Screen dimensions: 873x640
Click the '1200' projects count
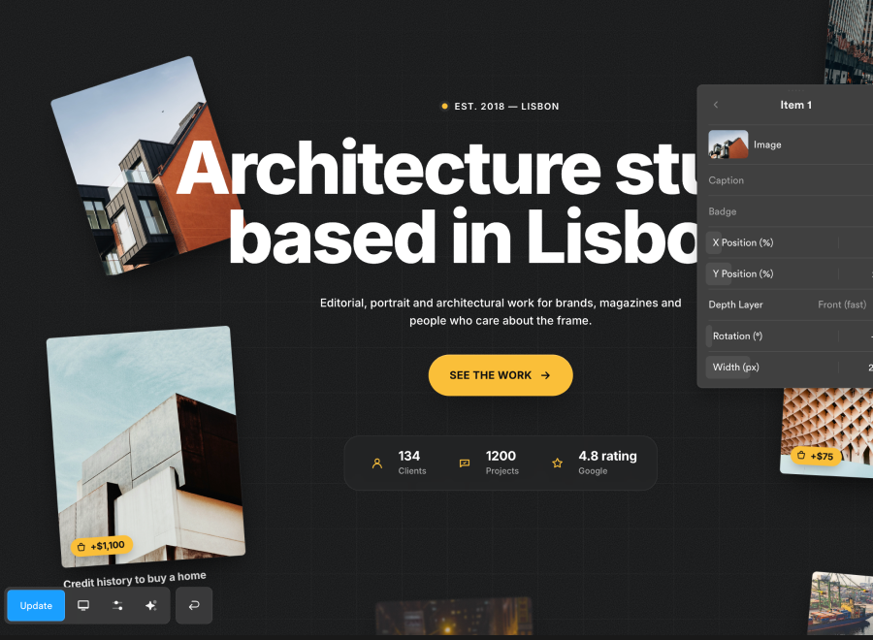point(501,456)
